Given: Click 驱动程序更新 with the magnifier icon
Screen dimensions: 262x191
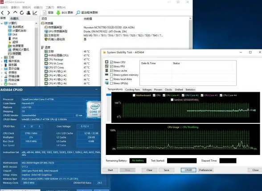Looking at the screenshot, I should [x=87, y=12].
